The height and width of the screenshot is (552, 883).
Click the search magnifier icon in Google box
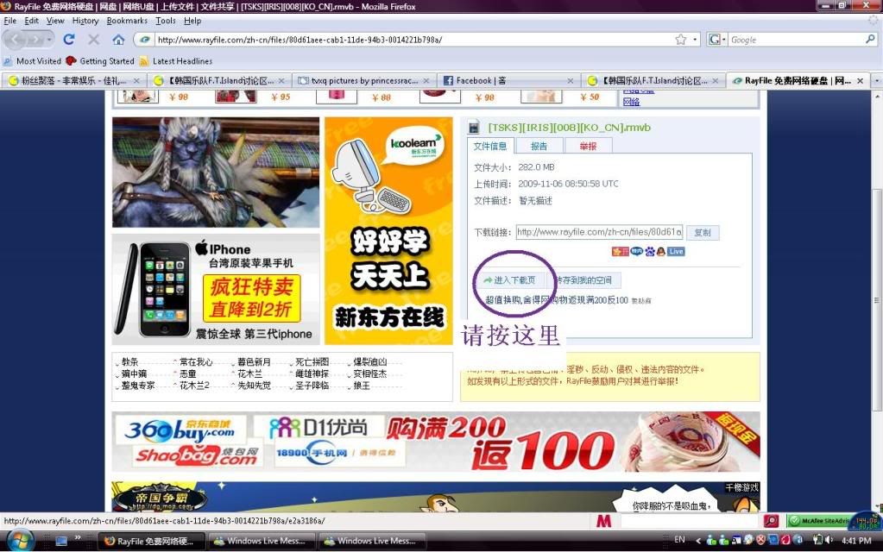(x=870, y=40)
